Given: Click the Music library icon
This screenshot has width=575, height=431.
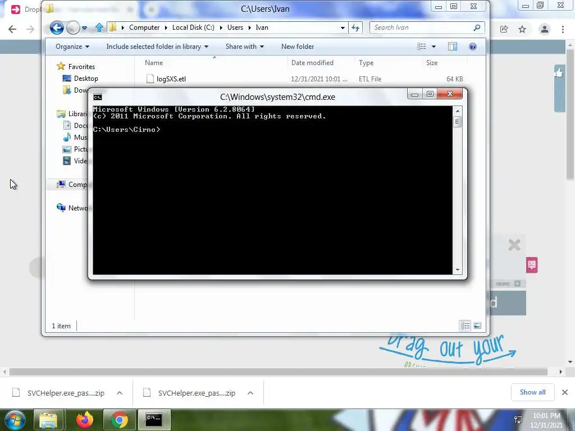Looking at the screenshot, I should [67, 137].
